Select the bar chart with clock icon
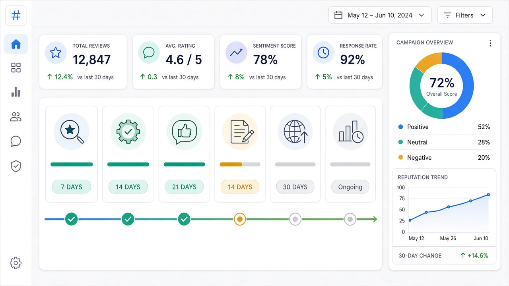 point(350,131)
